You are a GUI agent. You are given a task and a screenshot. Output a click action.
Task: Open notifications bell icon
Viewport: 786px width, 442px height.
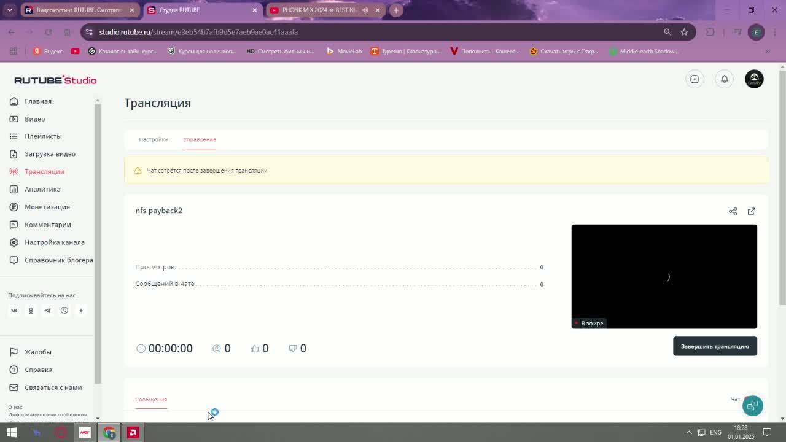[725, 79]
